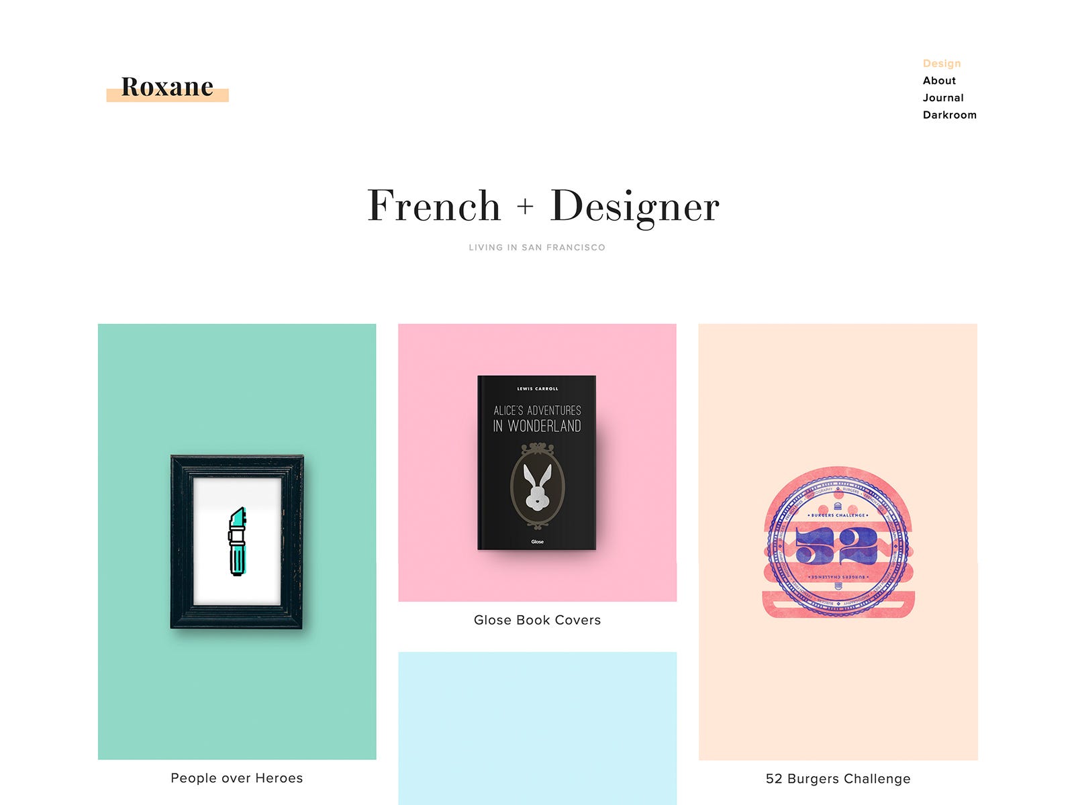Viewport: 1074px width, 805px height.
Task: Open the Glose Book Covers caption link
Action: [x=537, y=620]
